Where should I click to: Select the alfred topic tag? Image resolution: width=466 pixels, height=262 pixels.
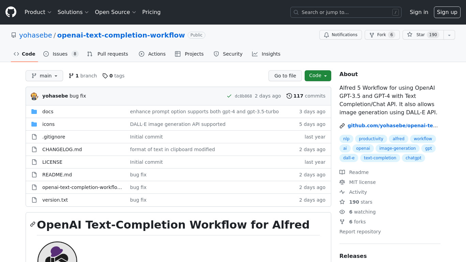[398, 139]
